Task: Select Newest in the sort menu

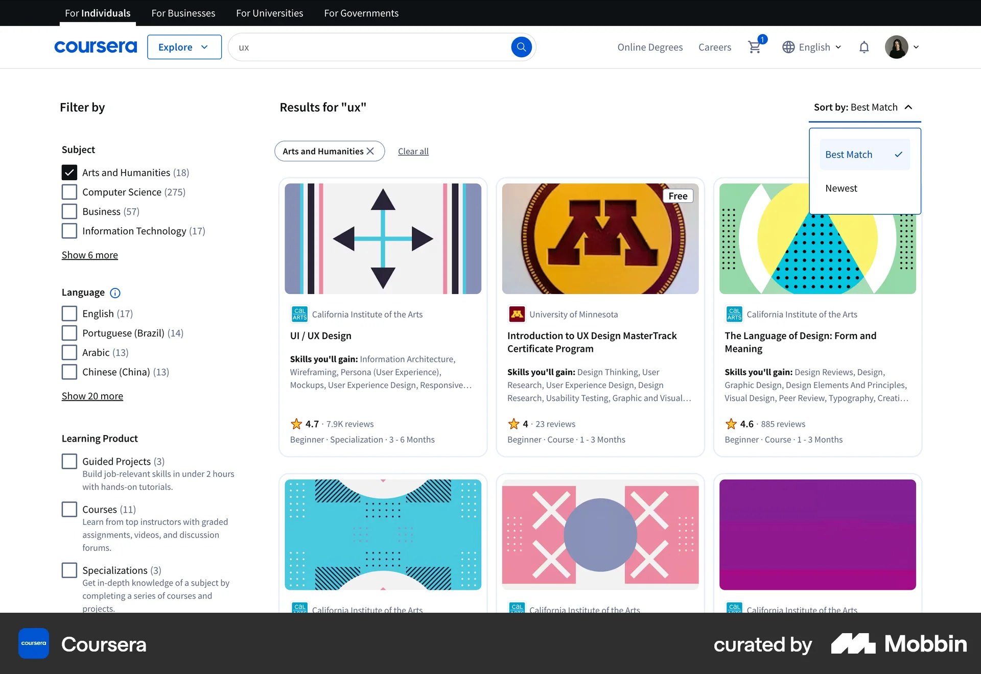Action: [x=841, y=188]
